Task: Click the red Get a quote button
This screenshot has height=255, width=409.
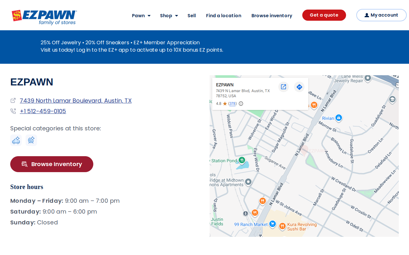Action: [x=324, y=15]
